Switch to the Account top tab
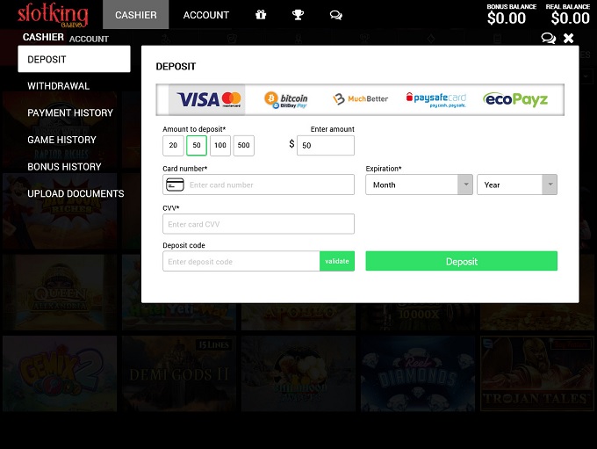The width and height of the screenshot is (597, 449). pos(205,15)
